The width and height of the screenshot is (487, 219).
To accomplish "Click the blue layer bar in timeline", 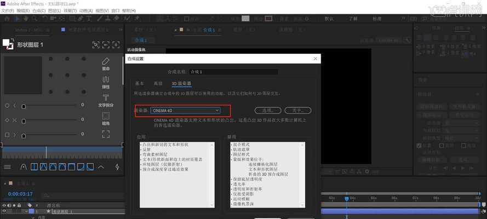I will point(400,211).
